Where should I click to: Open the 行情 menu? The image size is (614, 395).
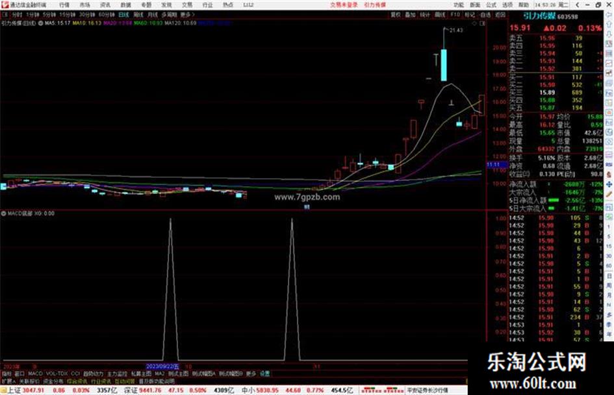64,5
